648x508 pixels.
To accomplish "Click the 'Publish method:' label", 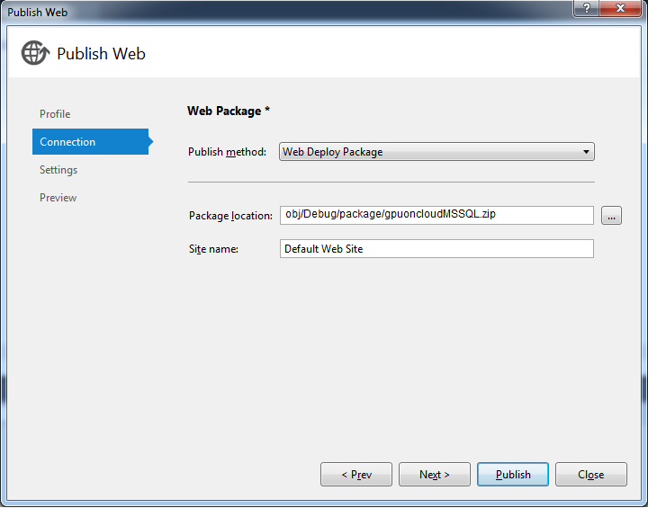I will pos(227,152).
